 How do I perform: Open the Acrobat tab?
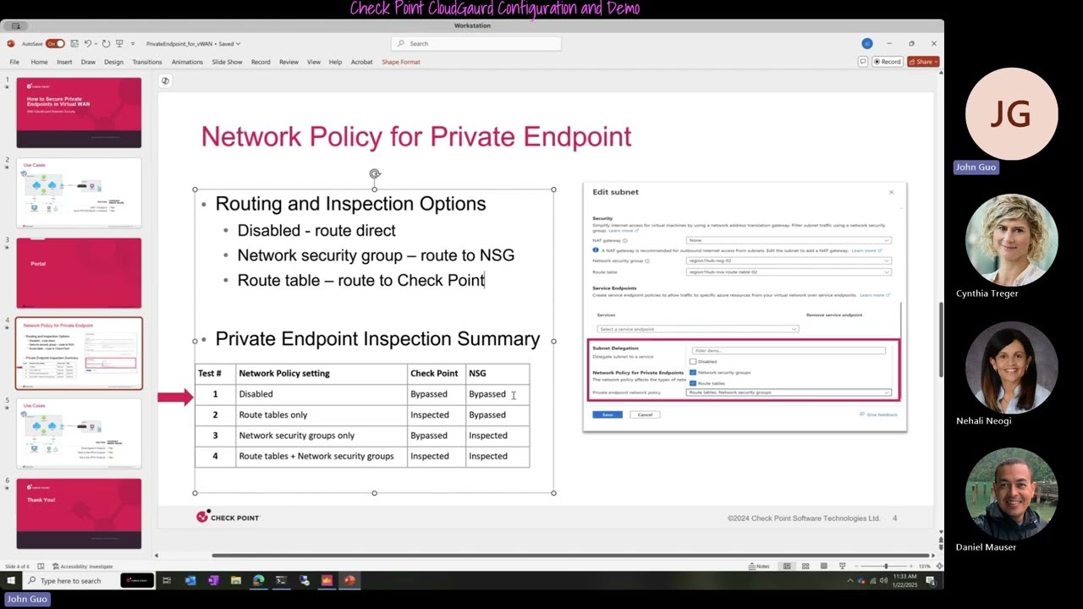pos(362,62)
